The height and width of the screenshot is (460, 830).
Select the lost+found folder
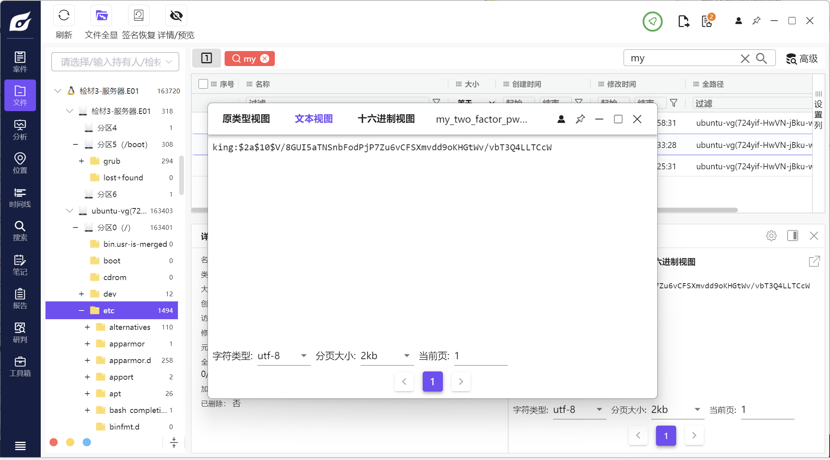pos(123,178)
